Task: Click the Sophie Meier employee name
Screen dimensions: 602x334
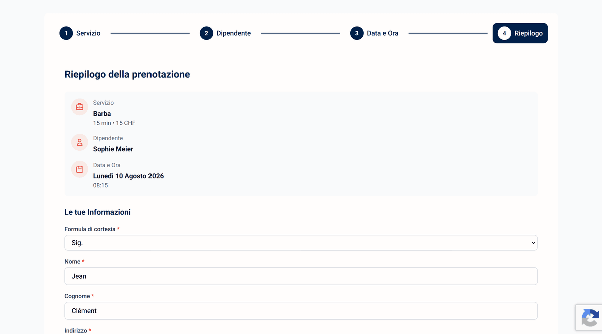Action: click(113, 149)
